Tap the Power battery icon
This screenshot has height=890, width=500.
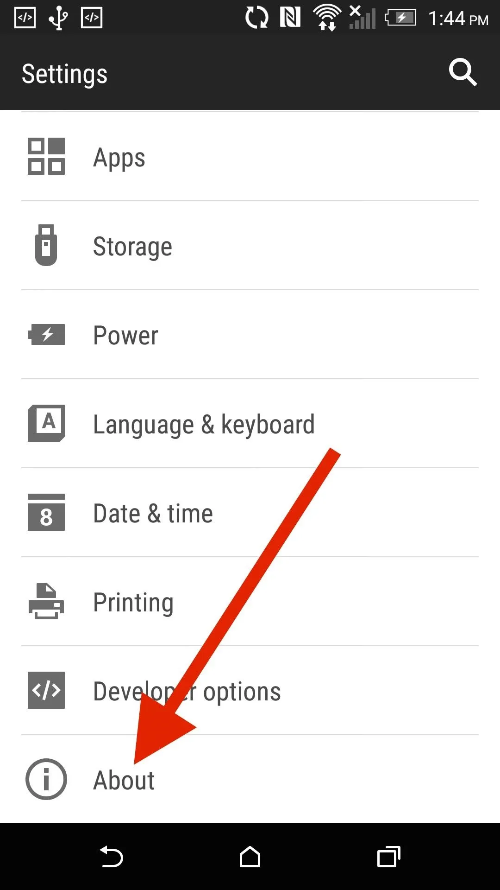46,334
